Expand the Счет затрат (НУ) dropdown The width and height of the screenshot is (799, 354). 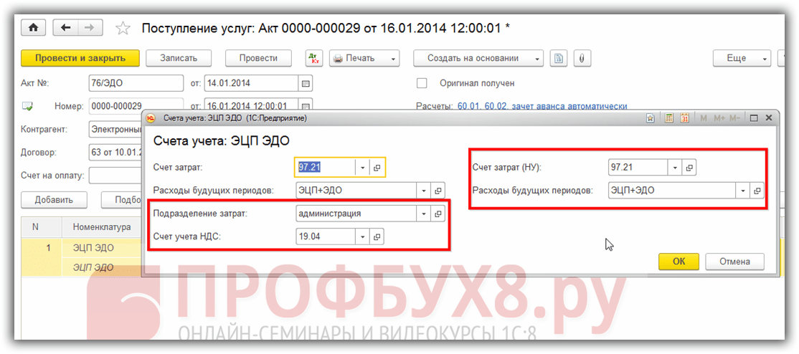[x=673, y=167]
